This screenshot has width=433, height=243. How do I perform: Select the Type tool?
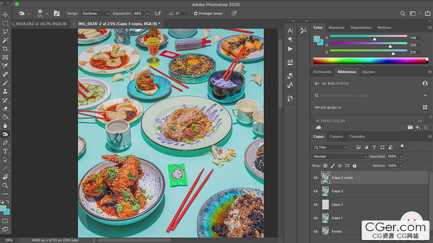(5, 151)
